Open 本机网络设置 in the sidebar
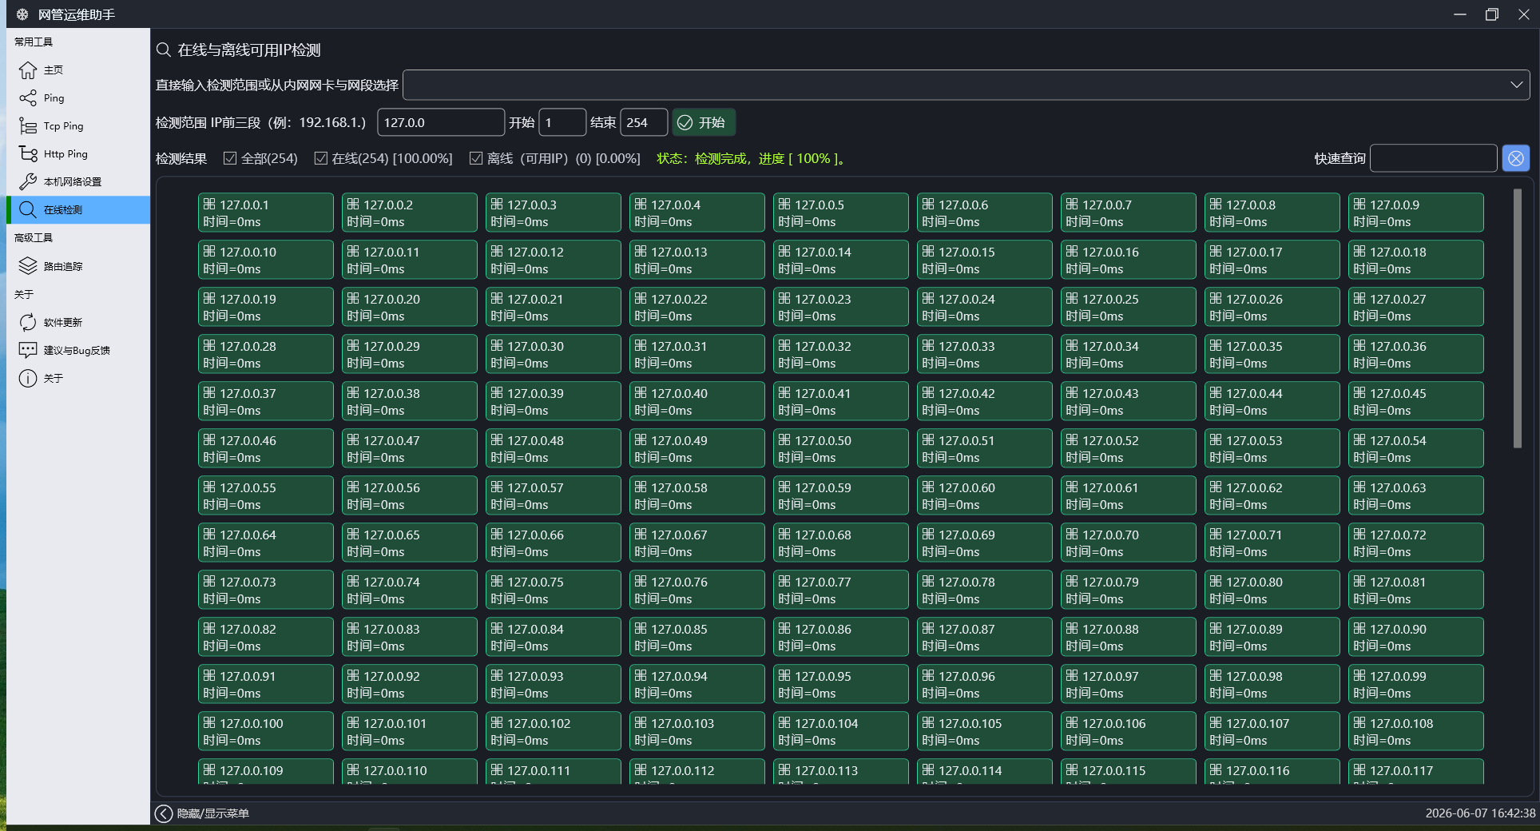Image resolution: width=1540 pixels, height=831 pixels. point(78,182)
